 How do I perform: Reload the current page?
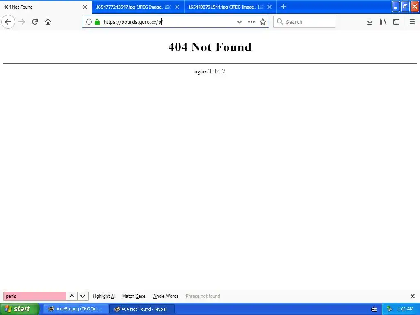point(35,22)
